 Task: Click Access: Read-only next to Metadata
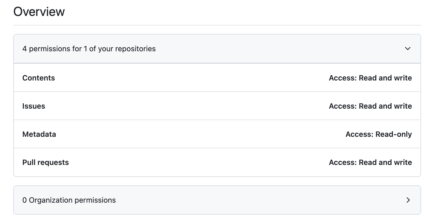pos(379,134)
